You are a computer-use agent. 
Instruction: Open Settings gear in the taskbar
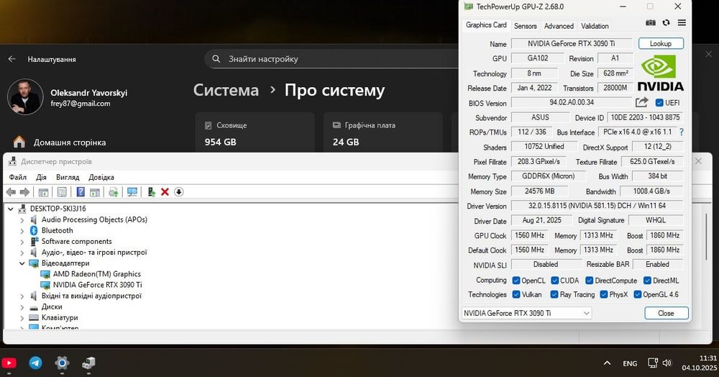click(x=62, y=363)
